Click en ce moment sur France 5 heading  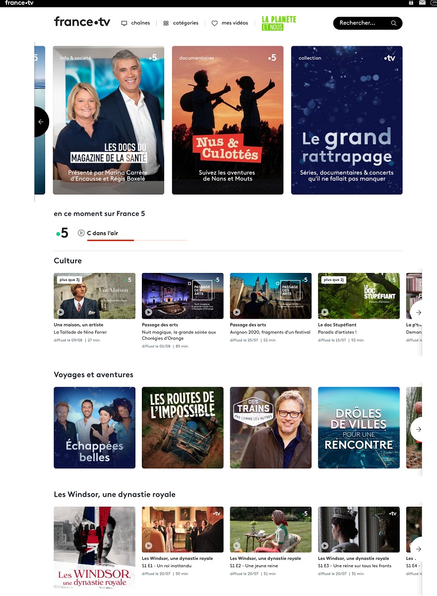99,214
